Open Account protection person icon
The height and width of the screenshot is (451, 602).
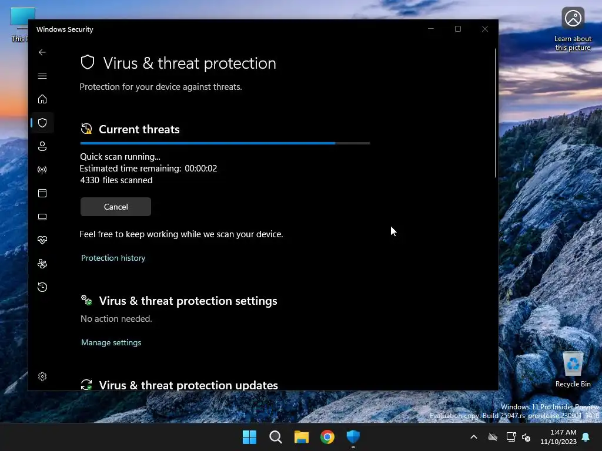point(42,146)
